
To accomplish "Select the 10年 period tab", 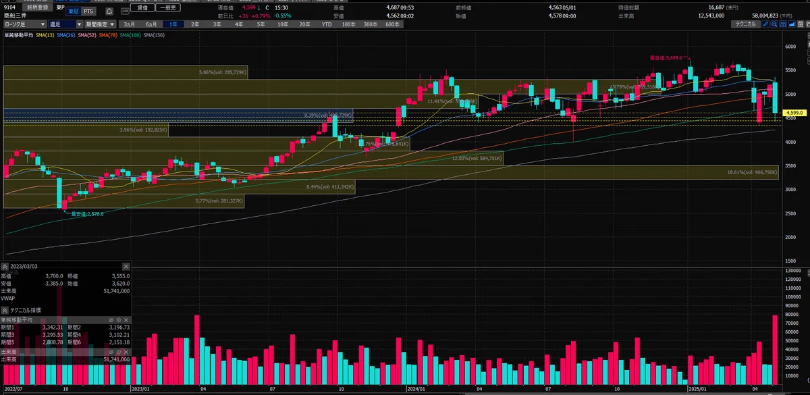I will (x=283, y=24).
